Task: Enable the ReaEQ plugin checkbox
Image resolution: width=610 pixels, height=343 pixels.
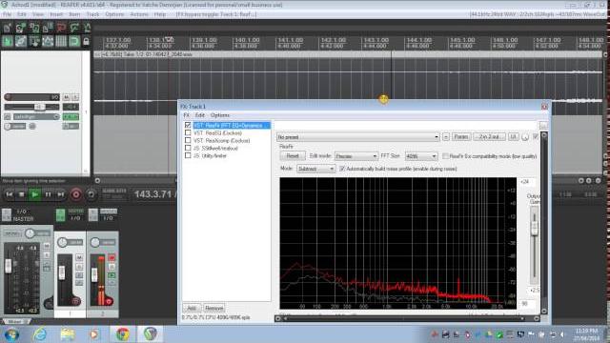Action: [x=188, y=133]
